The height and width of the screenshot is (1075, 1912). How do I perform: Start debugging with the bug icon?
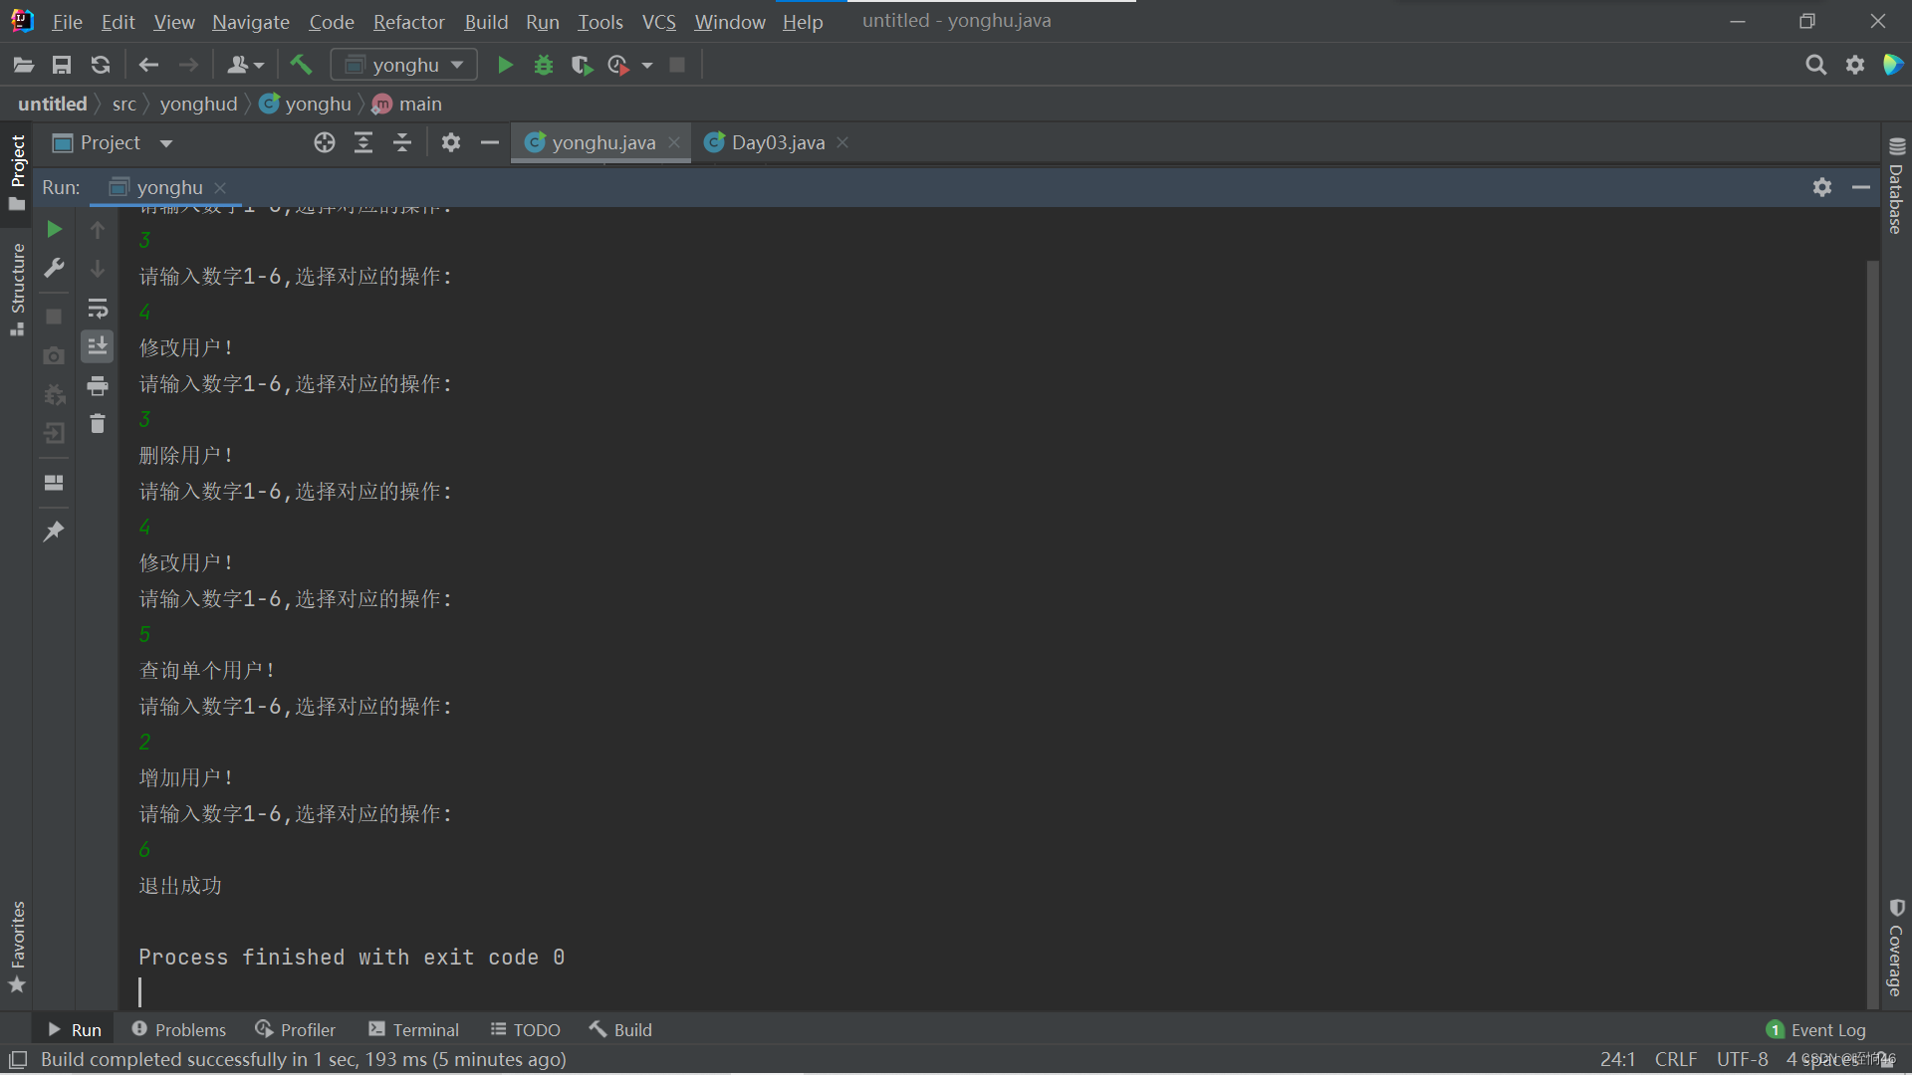(544, 65)
